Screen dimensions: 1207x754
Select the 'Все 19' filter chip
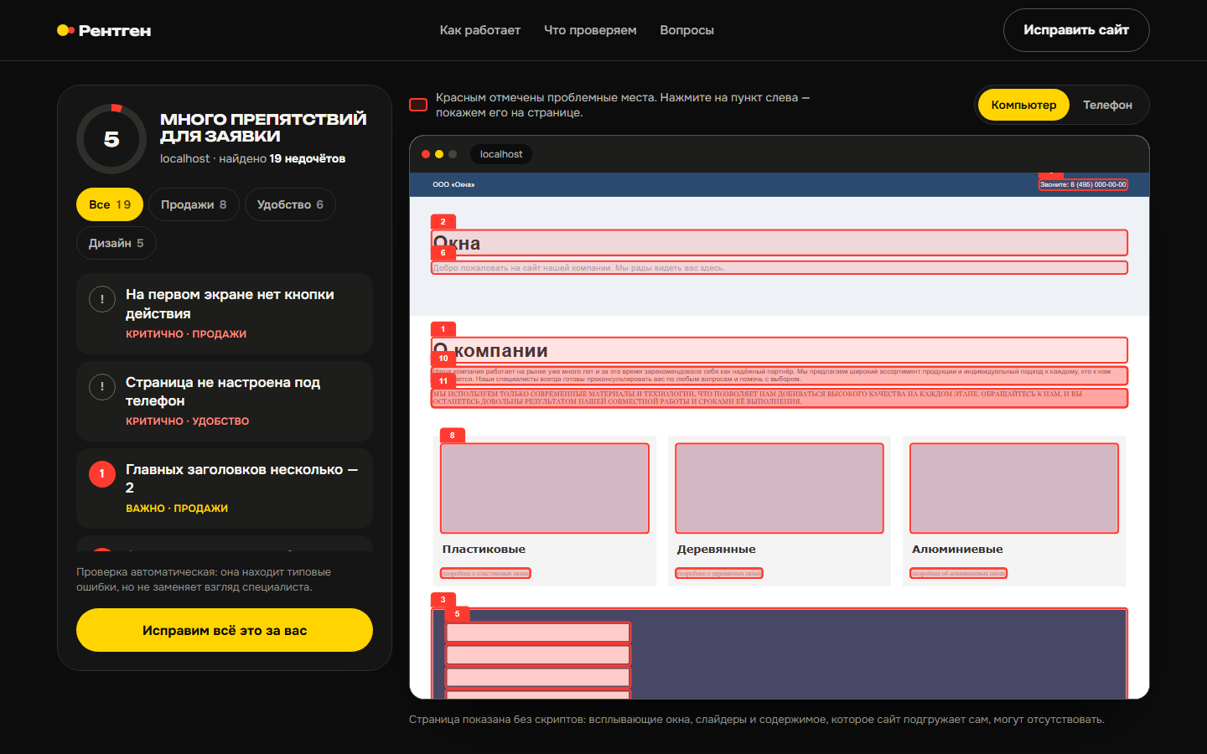click(x=110, y=204)
